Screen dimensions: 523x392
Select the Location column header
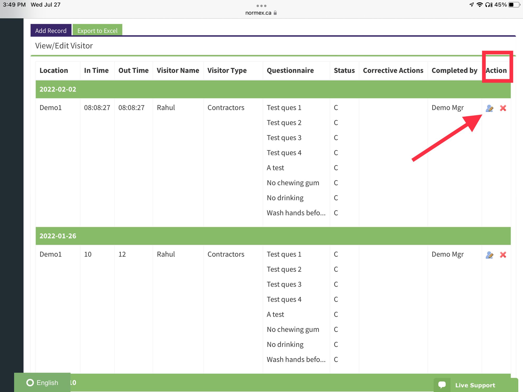[54, 70]
